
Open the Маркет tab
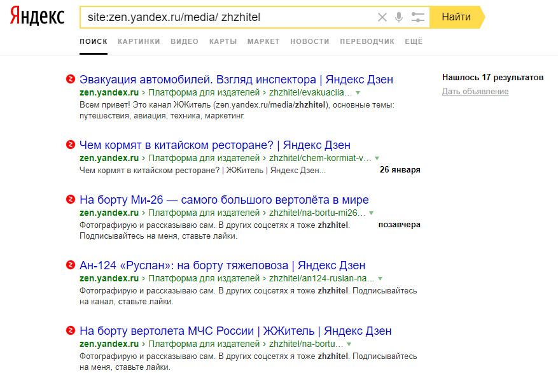coord(263,41)
